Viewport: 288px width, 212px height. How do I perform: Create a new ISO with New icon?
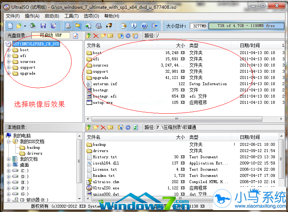[11, 26]
